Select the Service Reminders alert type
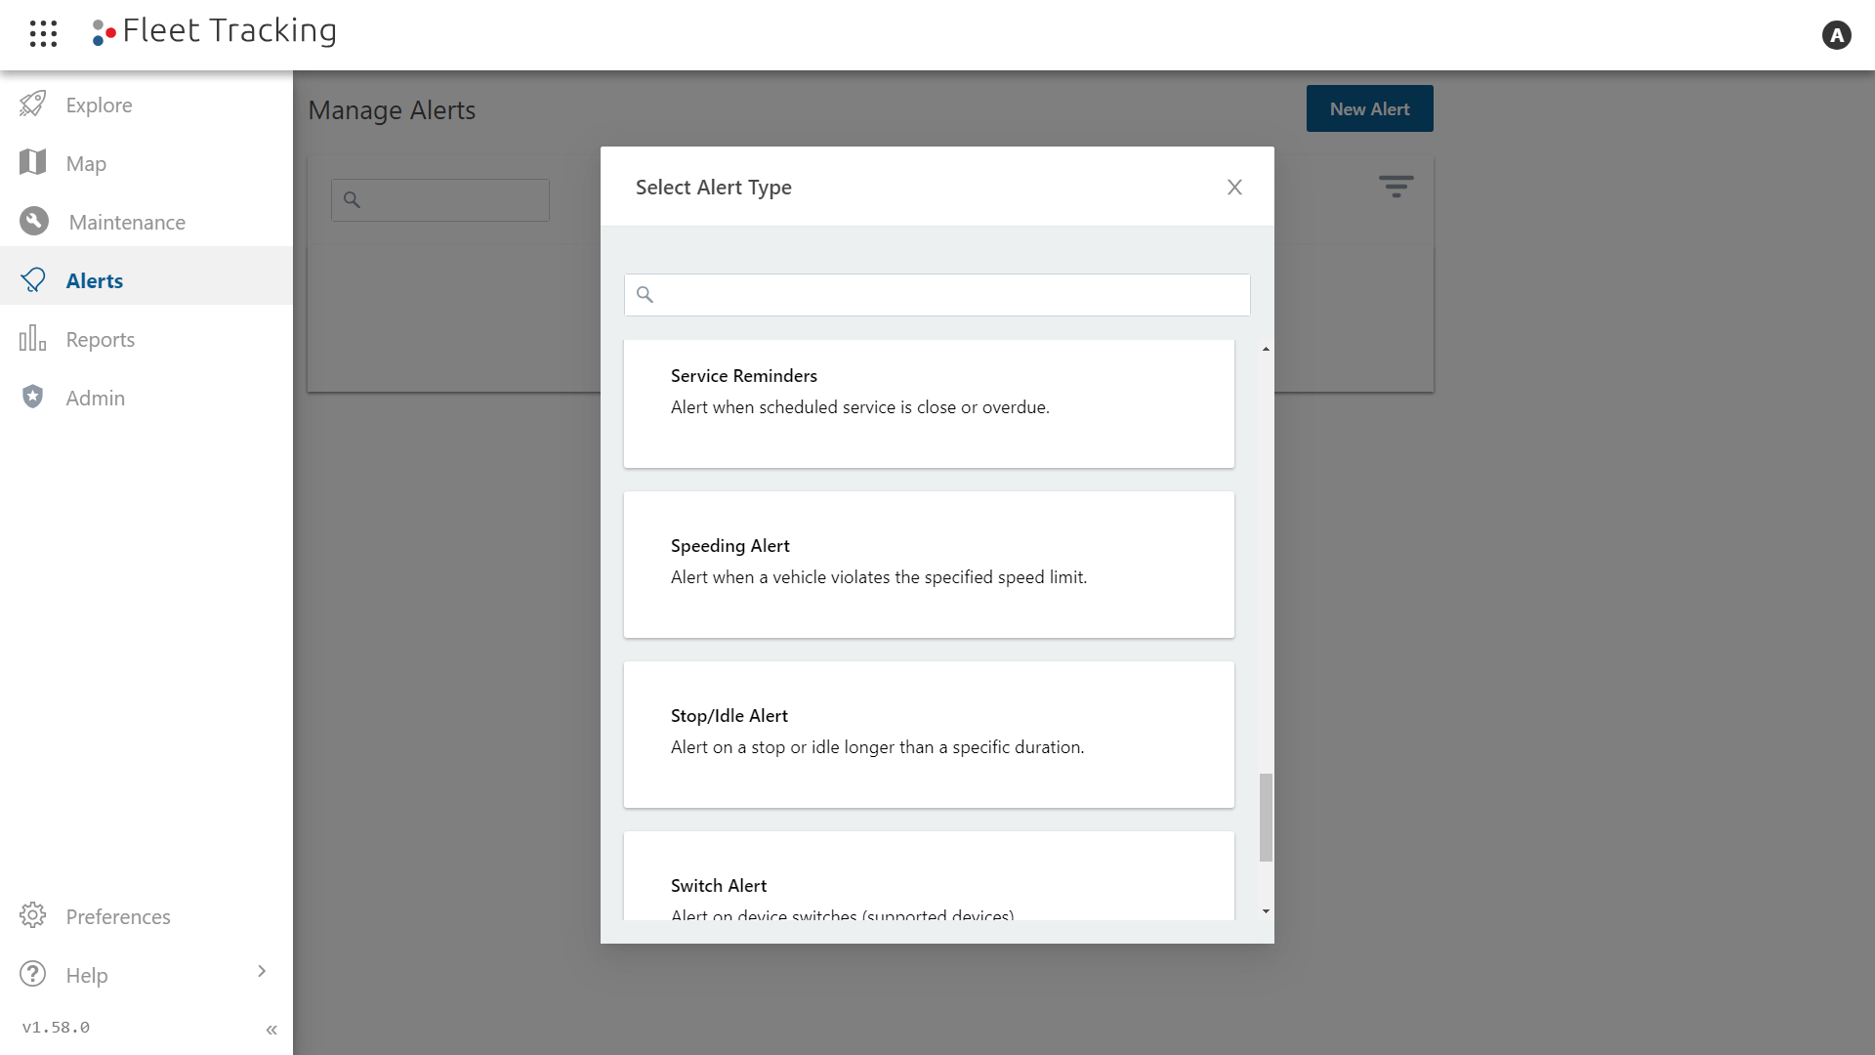 pos(929,403)
